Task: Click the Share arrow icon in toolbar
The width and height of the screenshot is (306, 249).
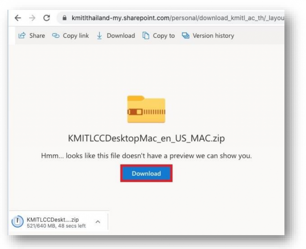Action: pos(22,36)
